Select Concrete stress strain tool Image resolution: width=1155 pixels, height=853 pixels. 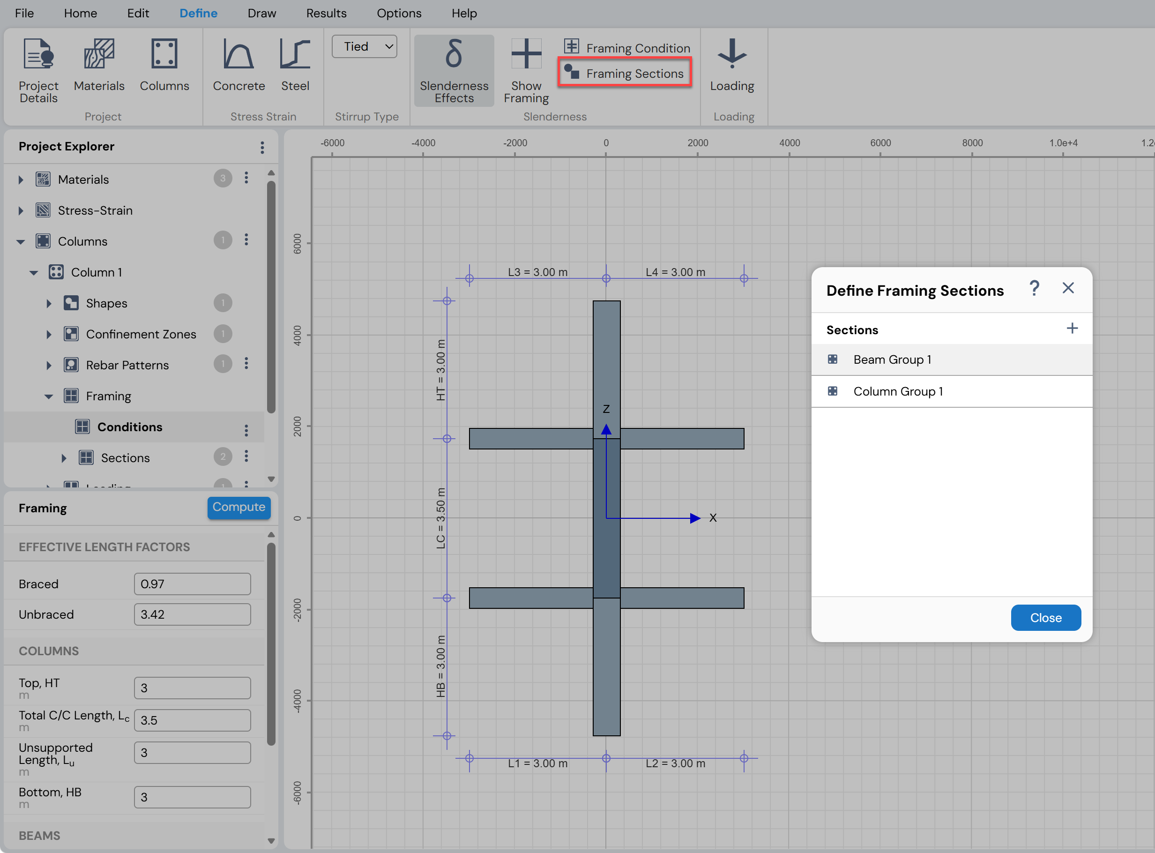tap(238, 65)
